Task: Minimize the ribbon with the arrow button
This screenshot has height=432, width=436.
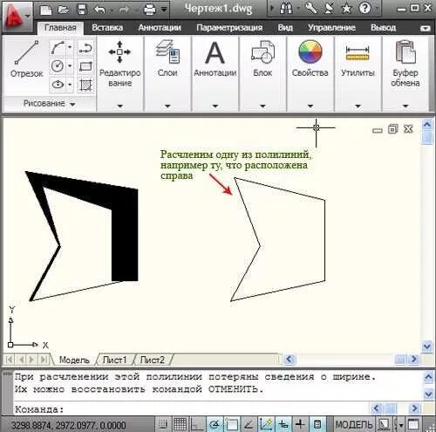Action: pos(426,28)
